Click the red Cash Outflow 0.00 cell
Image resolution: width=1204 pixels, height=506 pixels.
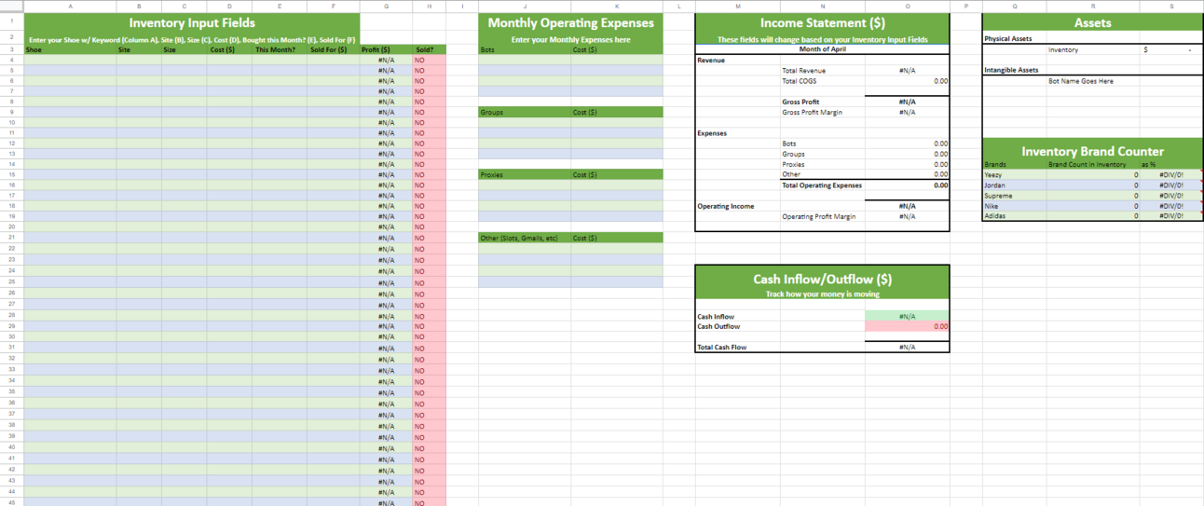tap(907, 327)
